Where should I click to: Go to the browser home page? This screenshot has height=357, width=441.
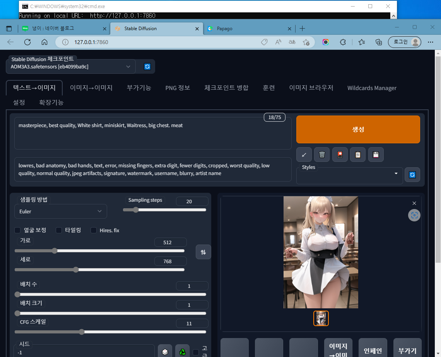[x=44, y=42]
